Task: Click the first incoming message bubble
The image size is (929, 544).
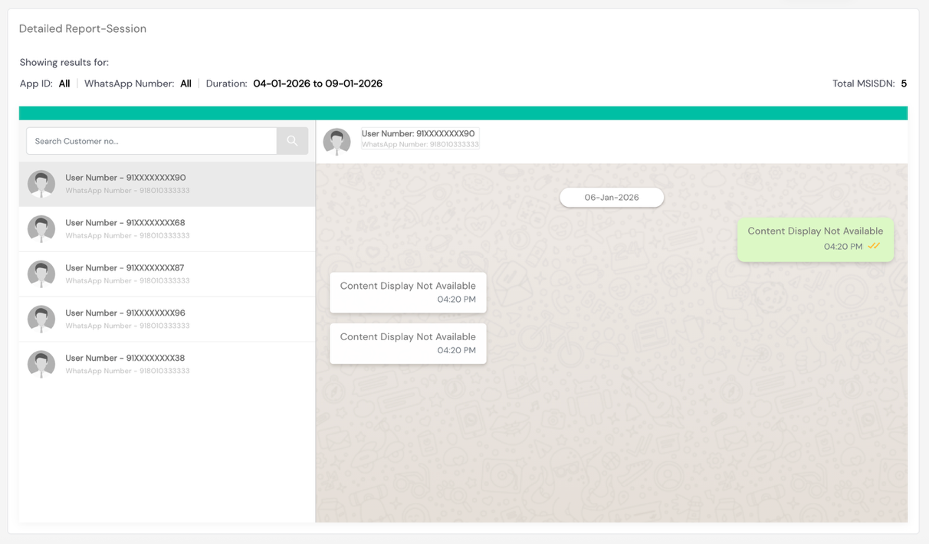Action: click(x=408, y=293)
